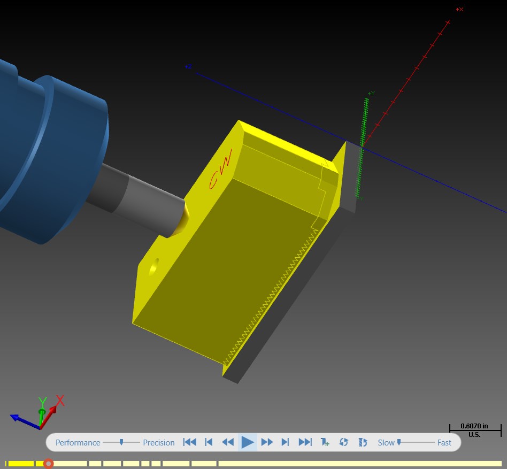Click the orange playhead marker on the timeline
This screenshot has width=507, height=469.
[48, 464]
